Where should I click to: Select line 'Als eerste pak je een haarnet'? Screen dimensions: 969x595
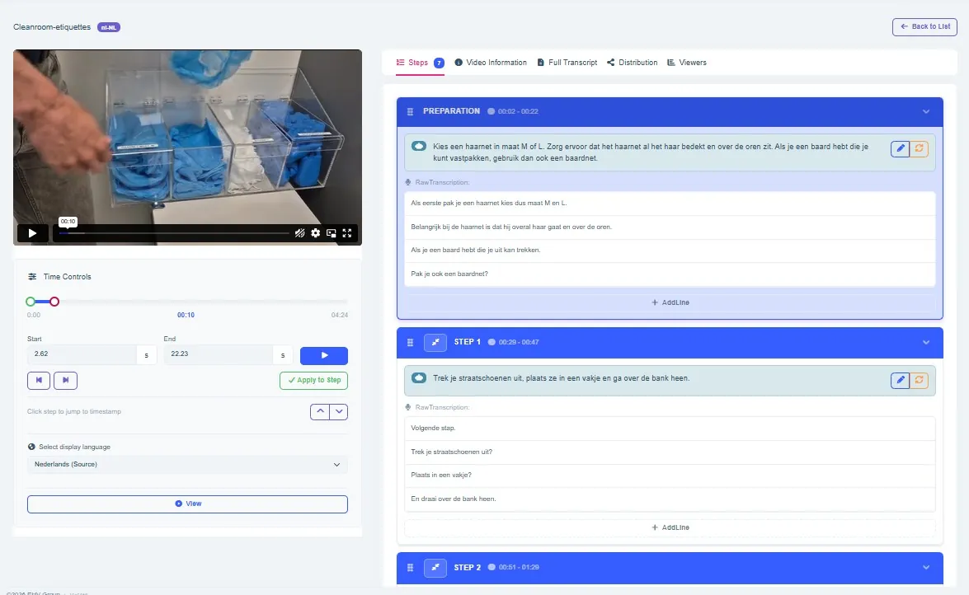click(x=670, y=204)
